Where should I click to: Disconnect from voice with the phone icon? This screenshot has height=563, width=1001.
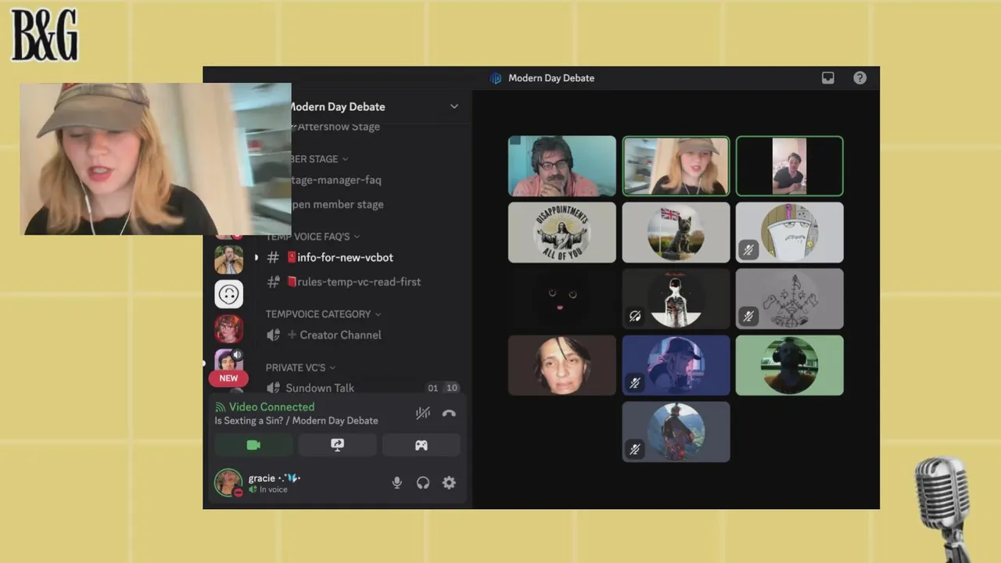tap(449, 414)
